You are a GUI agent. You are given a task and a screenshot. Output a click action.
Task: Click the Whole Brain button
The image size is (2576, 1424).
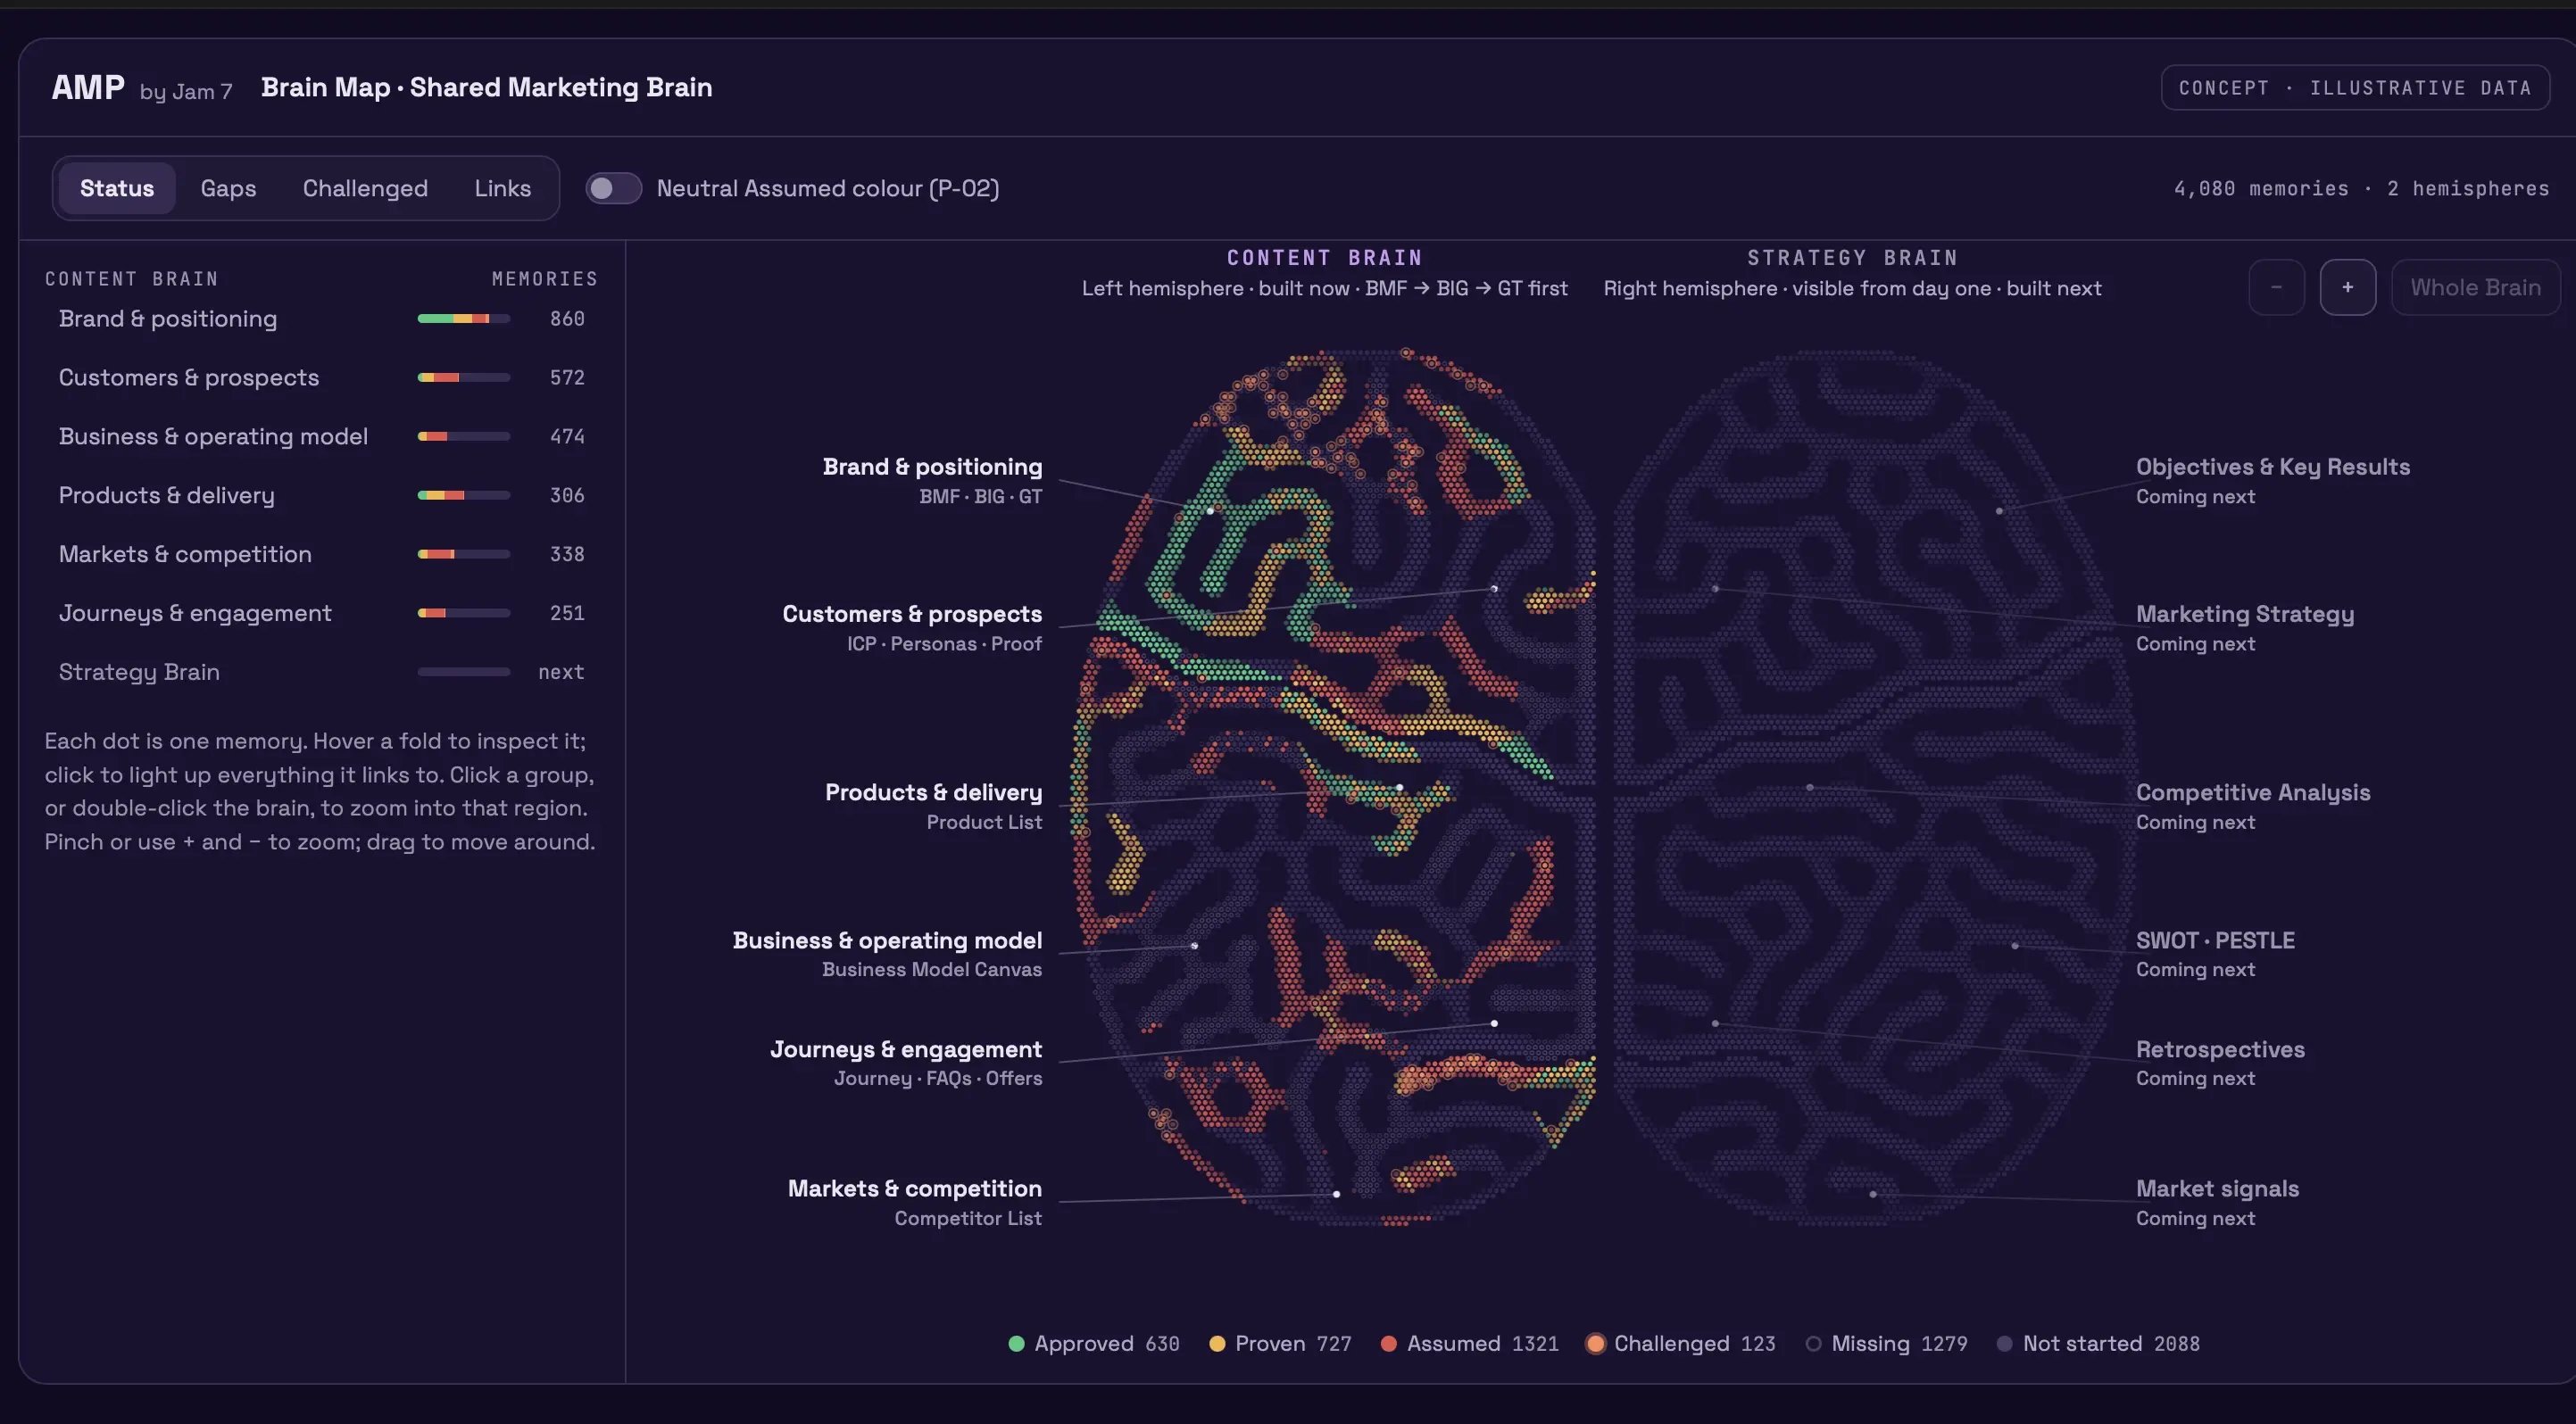click(x=2475, y=288)
